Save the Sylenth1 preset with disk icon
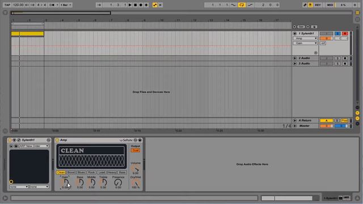 click(x=16, y=146)
